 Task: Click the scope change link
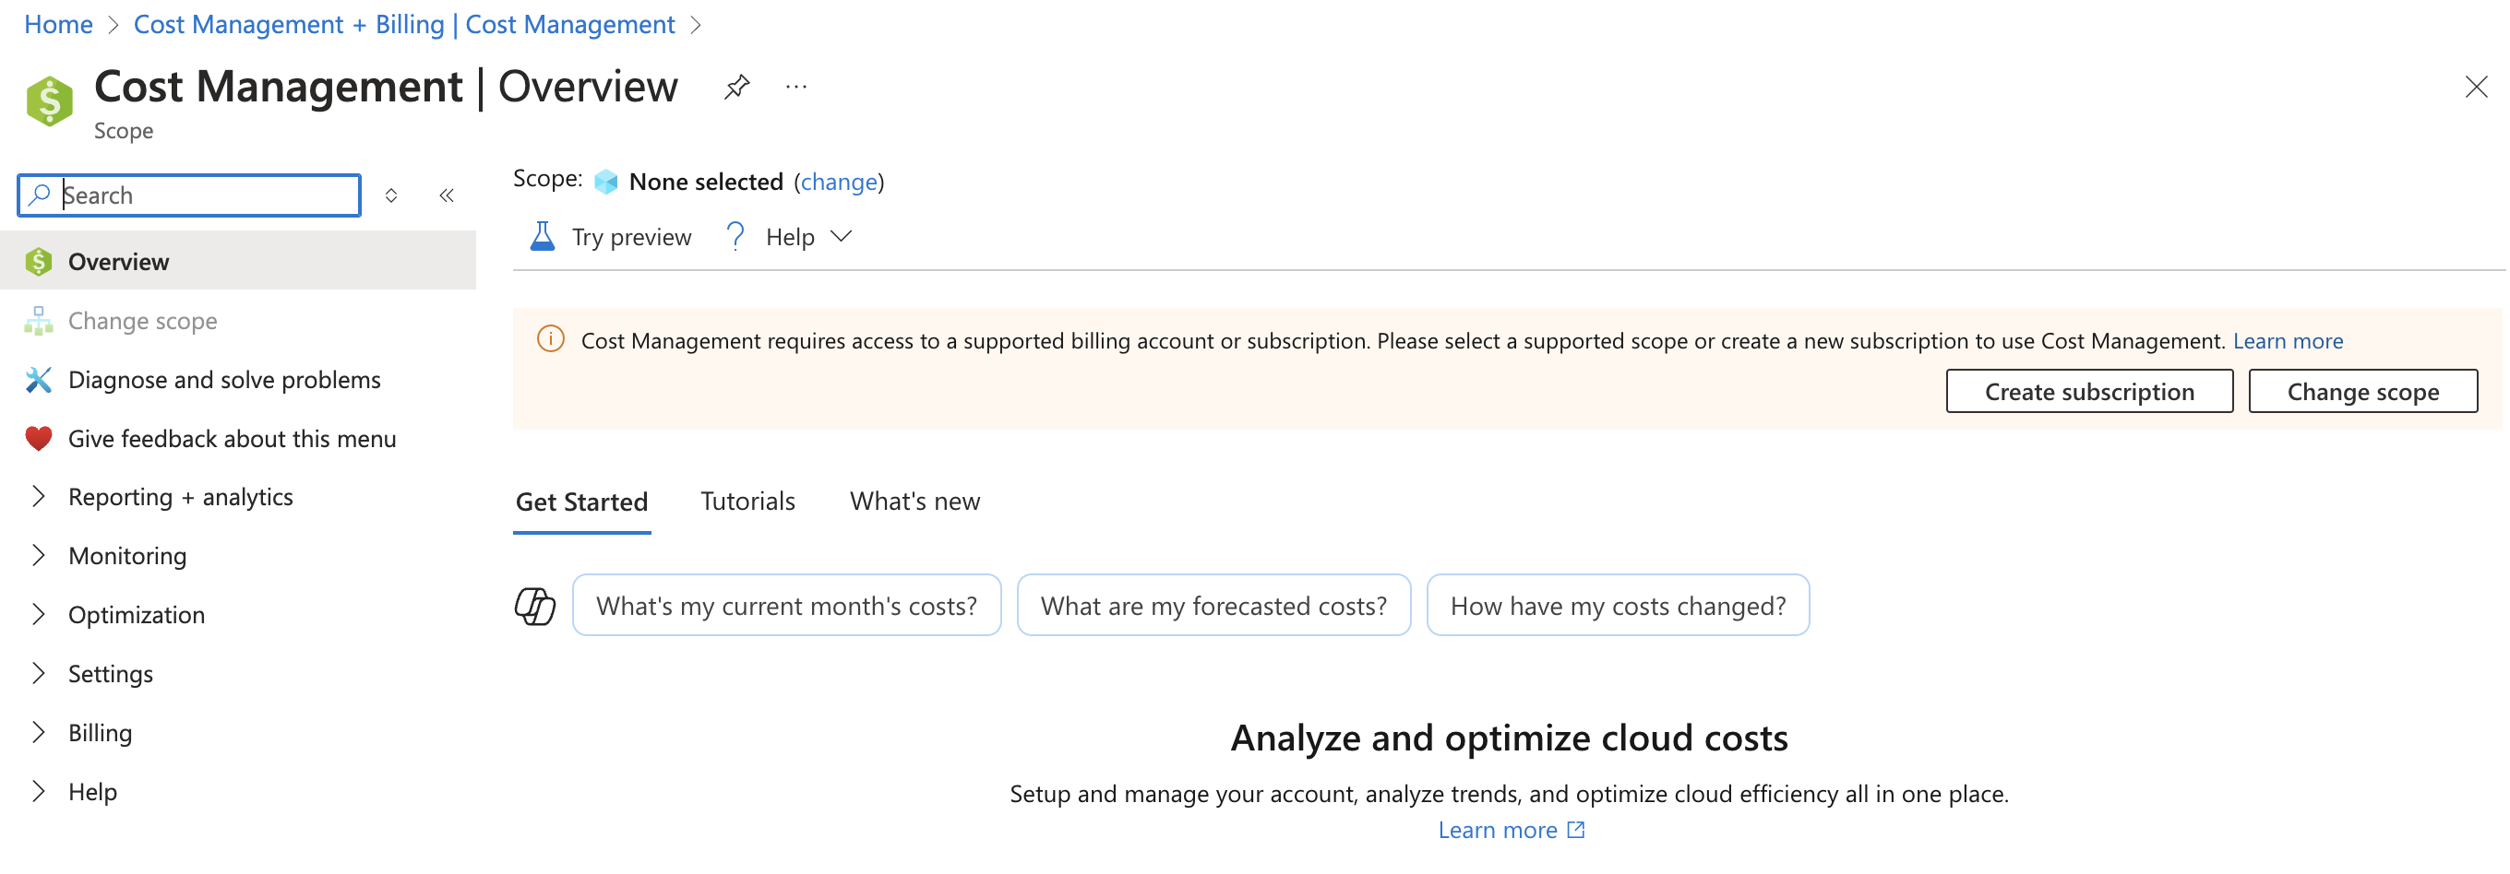(x=838, y=182)
